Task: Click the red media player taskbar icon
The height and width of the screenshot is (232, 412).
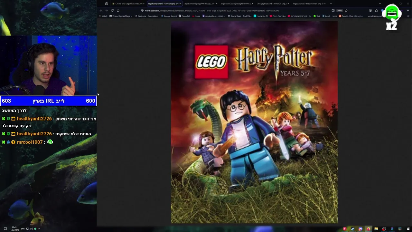Action: coord(345,229)
